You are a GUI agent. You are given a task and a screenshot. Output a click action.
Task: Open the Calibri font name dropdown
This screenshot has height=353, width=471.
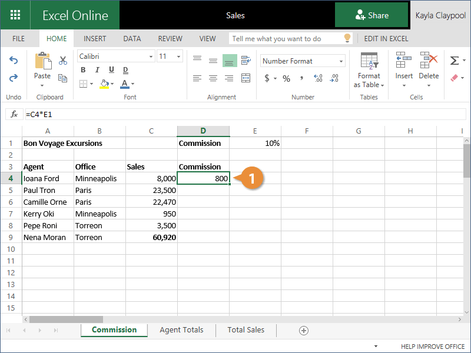click(151, 56)
